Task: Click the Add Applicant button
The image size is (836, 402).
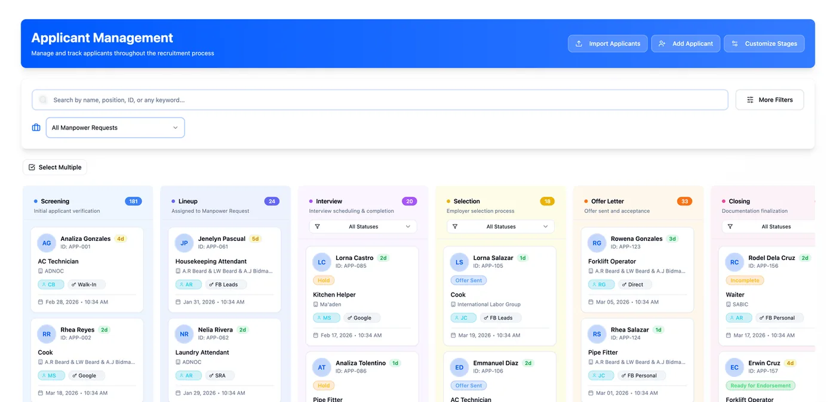Action: click(686, 44)
